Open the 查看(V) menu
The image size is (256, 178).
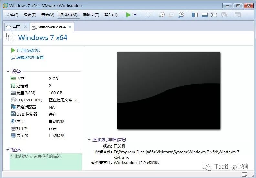click(48, 15)
